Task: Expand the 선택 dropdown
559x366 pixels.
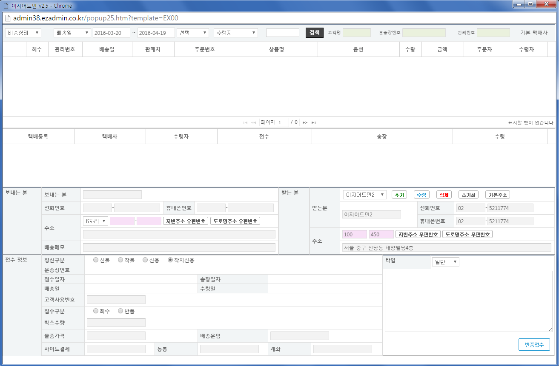Action: [193, 33]
